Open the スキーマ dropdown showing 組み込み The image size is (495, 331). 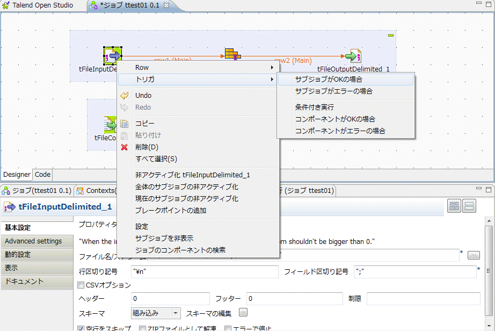coord(156,313)
